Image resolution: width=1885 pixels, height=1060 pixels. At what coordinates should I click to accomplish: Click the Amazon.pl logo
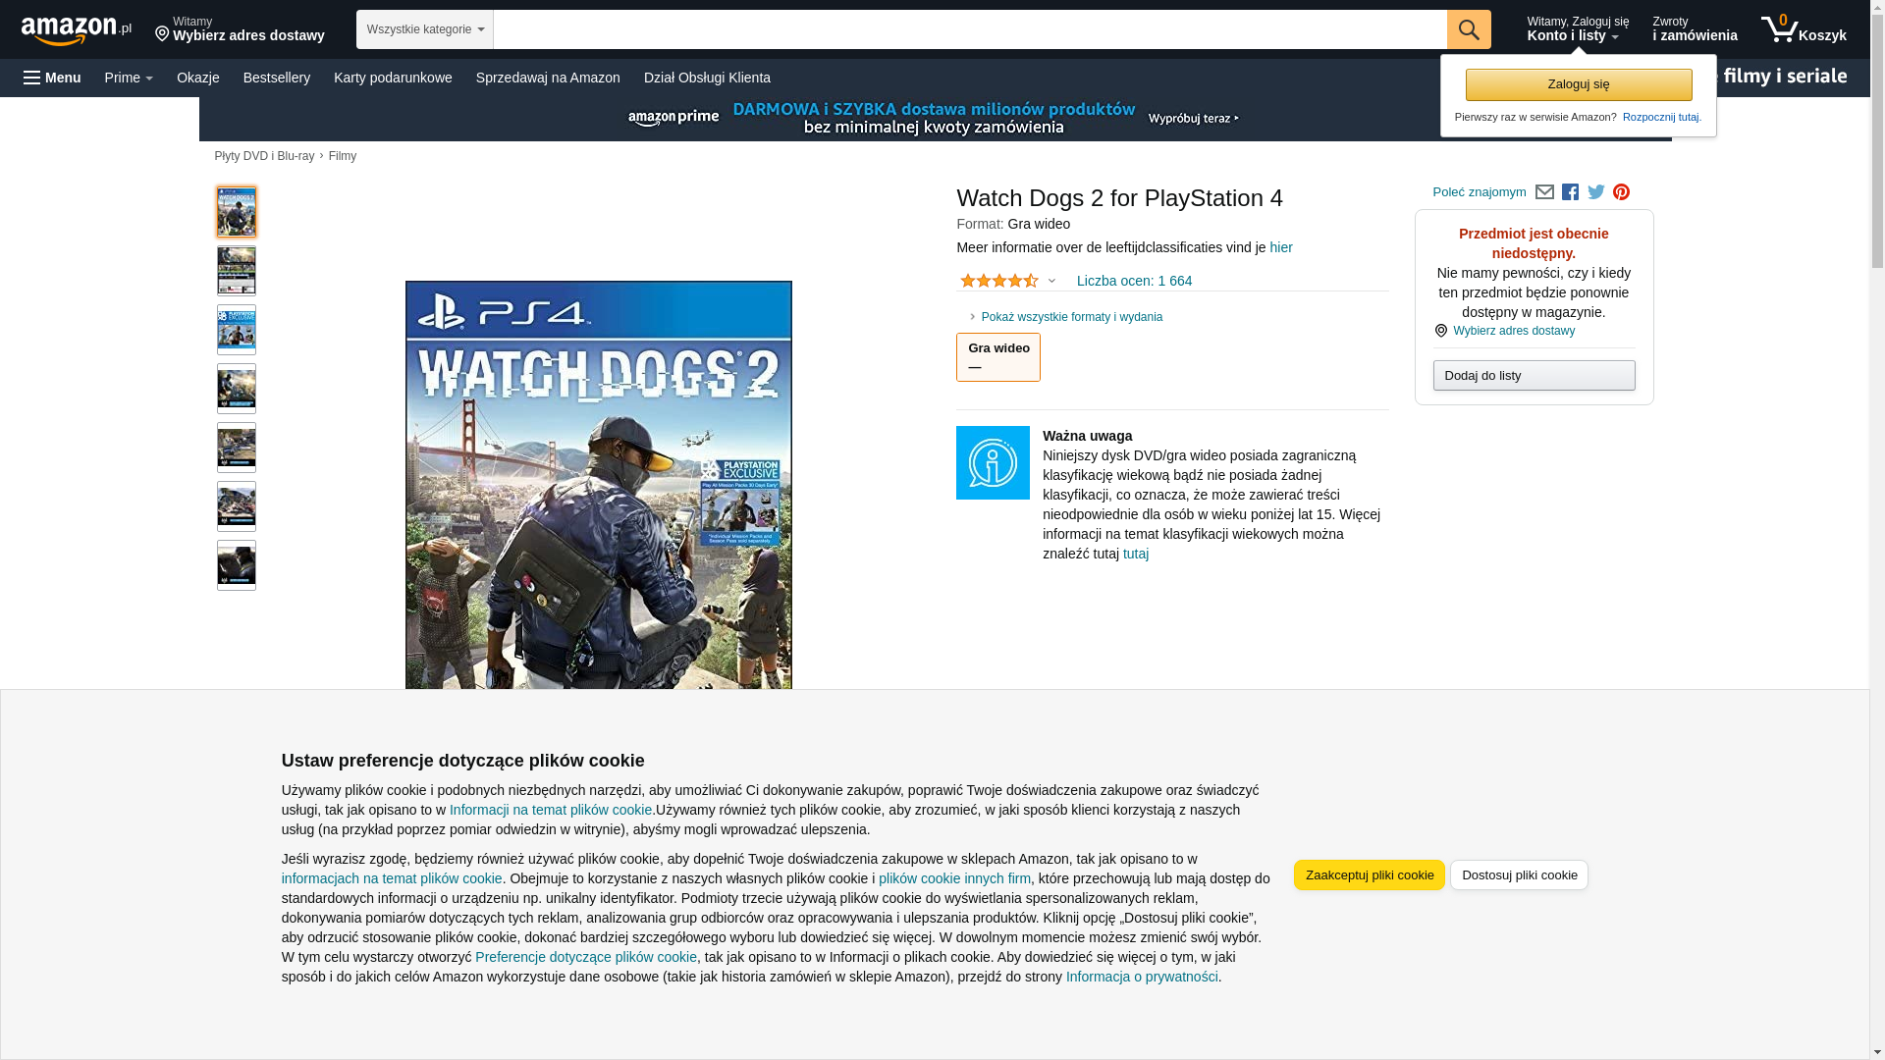tap(76, 30)
